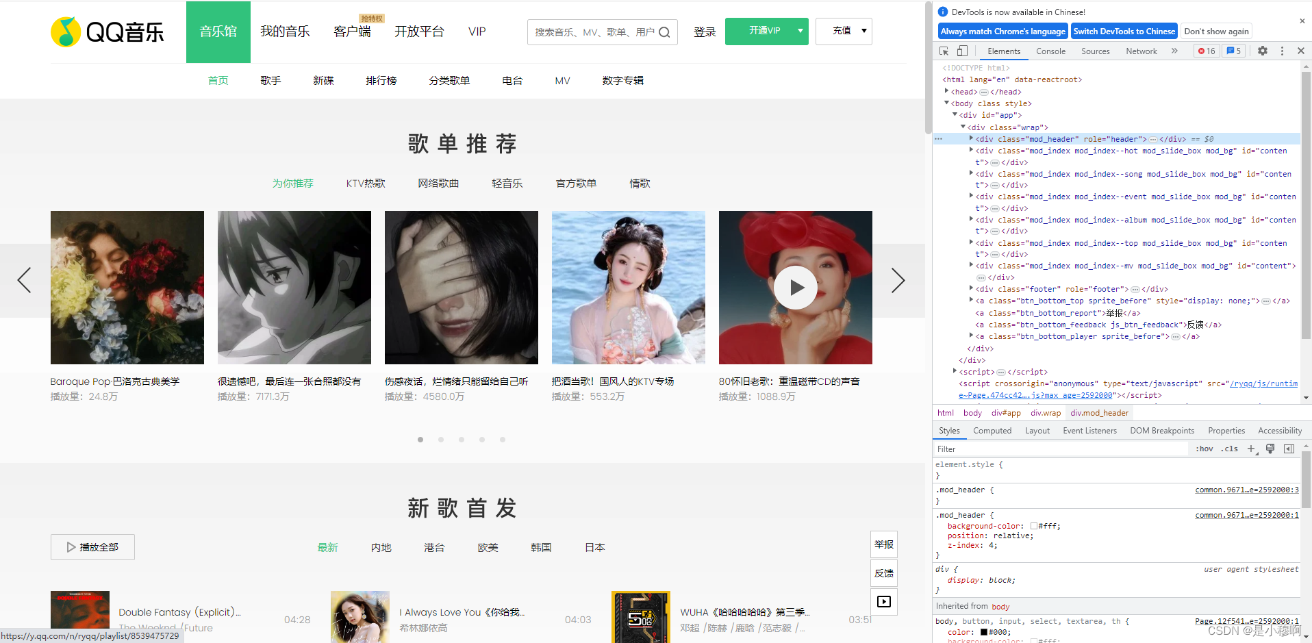Toggle the .cls class editor

[x=1229, y=449]
